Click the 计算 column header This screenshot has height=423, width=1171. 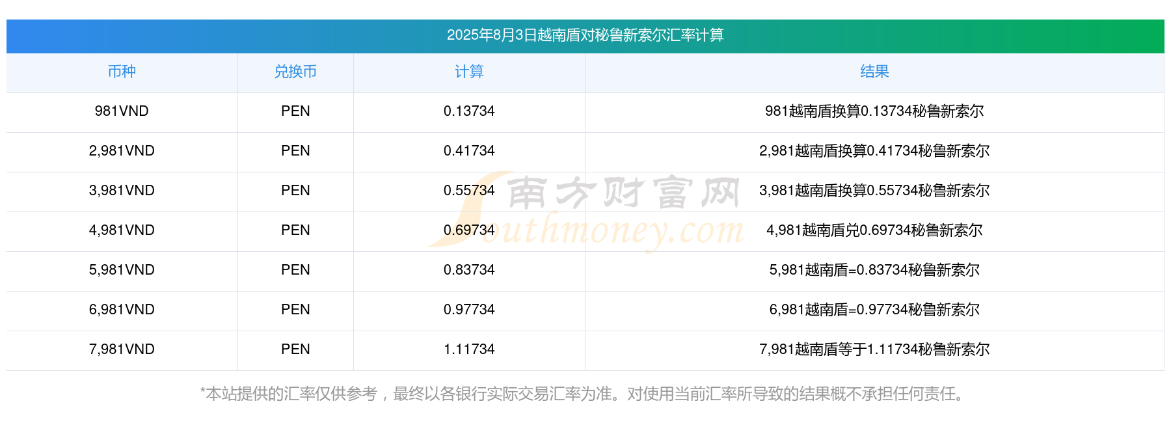coord(469,72)
